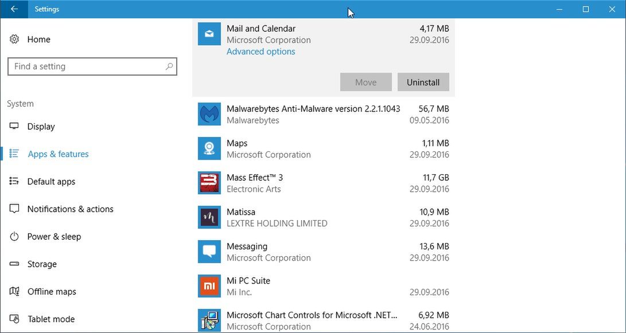This screenshot has width=626, height=333.
Task: Go to Power & sleep settings
Action: (x=54, y=237)
